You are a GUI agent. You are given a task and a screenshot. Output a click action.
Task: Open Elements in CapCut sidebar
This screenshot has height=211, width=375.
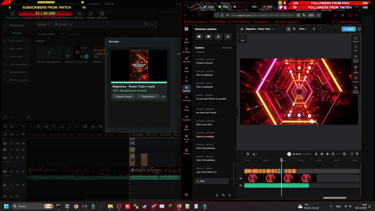coord(186,60)
